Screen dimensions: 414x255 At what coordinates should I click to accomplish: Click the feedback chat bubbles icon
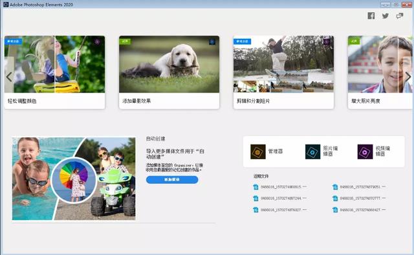coord(400,16)
